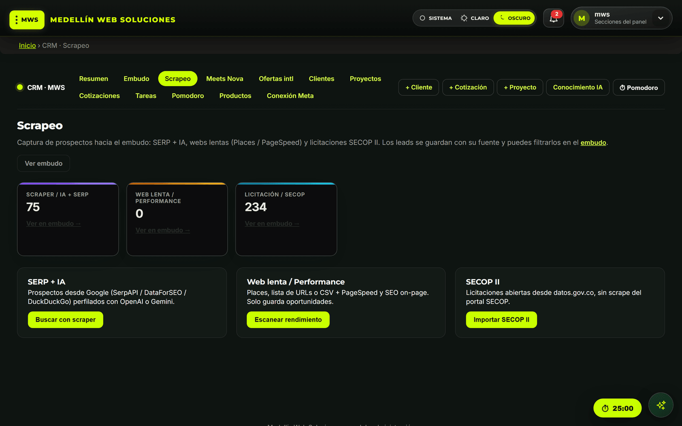Screen dimensions: 682x426
Task: Select the Scrapeo tab
Action: click(x=178, y=79)
